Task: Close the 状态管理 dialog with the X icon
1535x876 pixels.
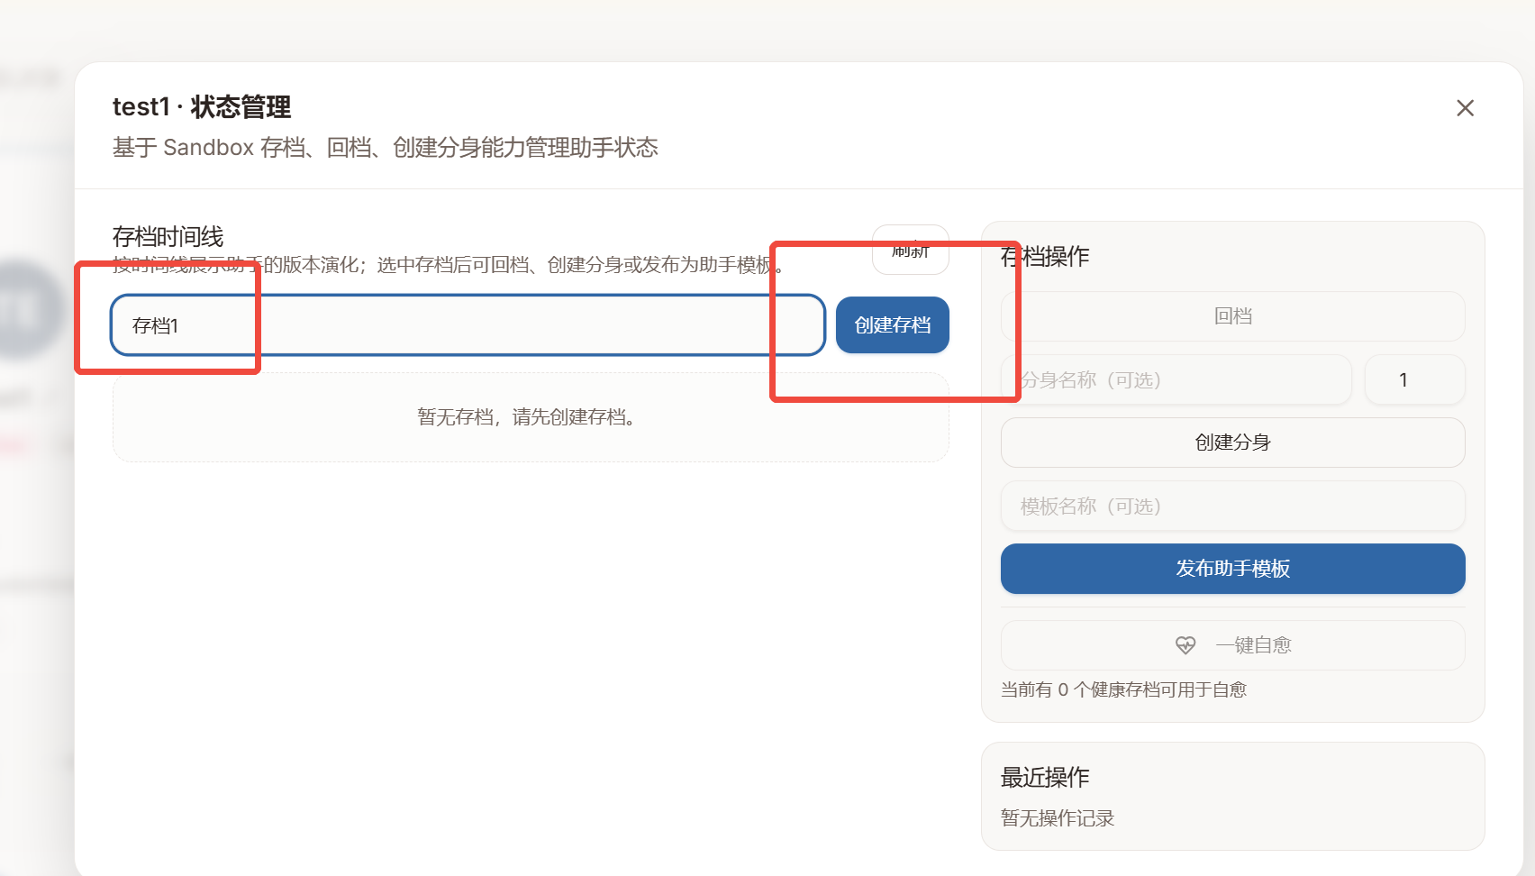Action: point(1465,108)
